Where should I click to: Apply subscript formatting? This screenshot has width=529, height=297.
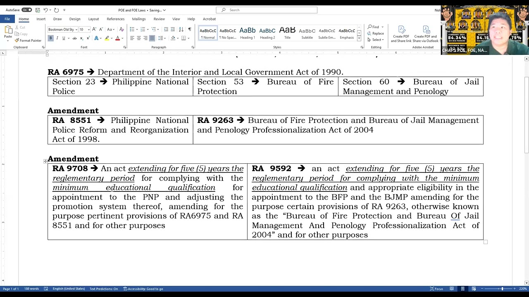[x=81, y=38]
